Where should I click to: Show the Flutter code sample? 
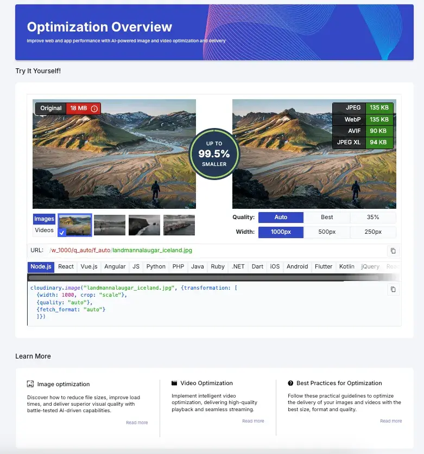coord(324,266)
